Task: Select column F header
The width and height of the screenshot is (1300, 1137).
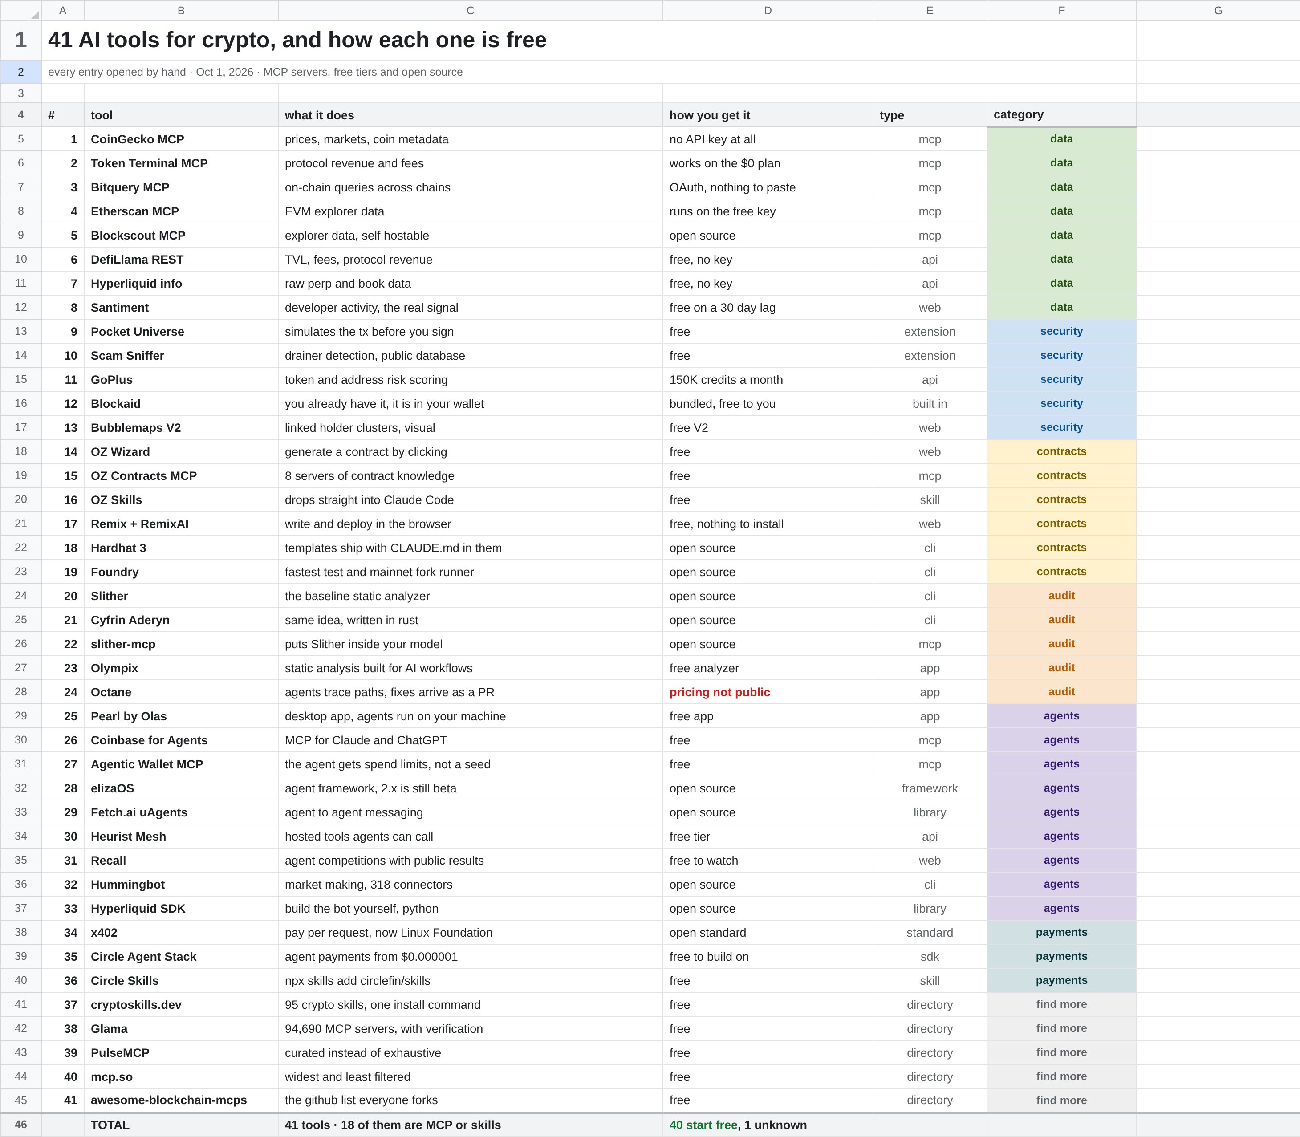Action: click(x=1061, y=11)
